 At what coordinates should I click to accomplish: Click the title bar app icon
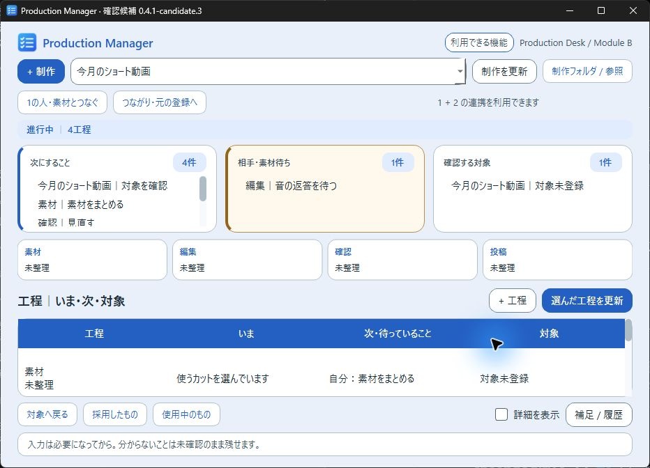pyautogui.click(x=12, y=10)
